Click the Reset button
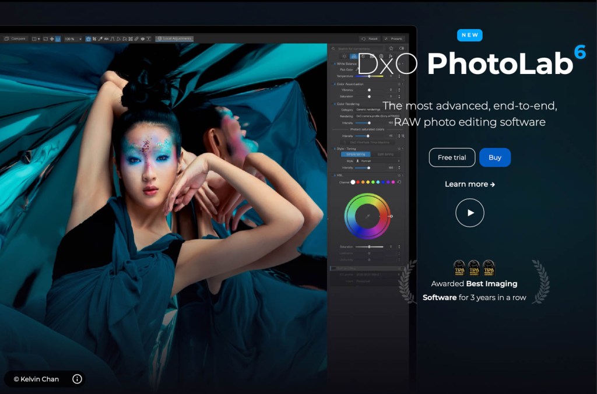The height and width of the screenshot is (394, 597). [370, 39]
